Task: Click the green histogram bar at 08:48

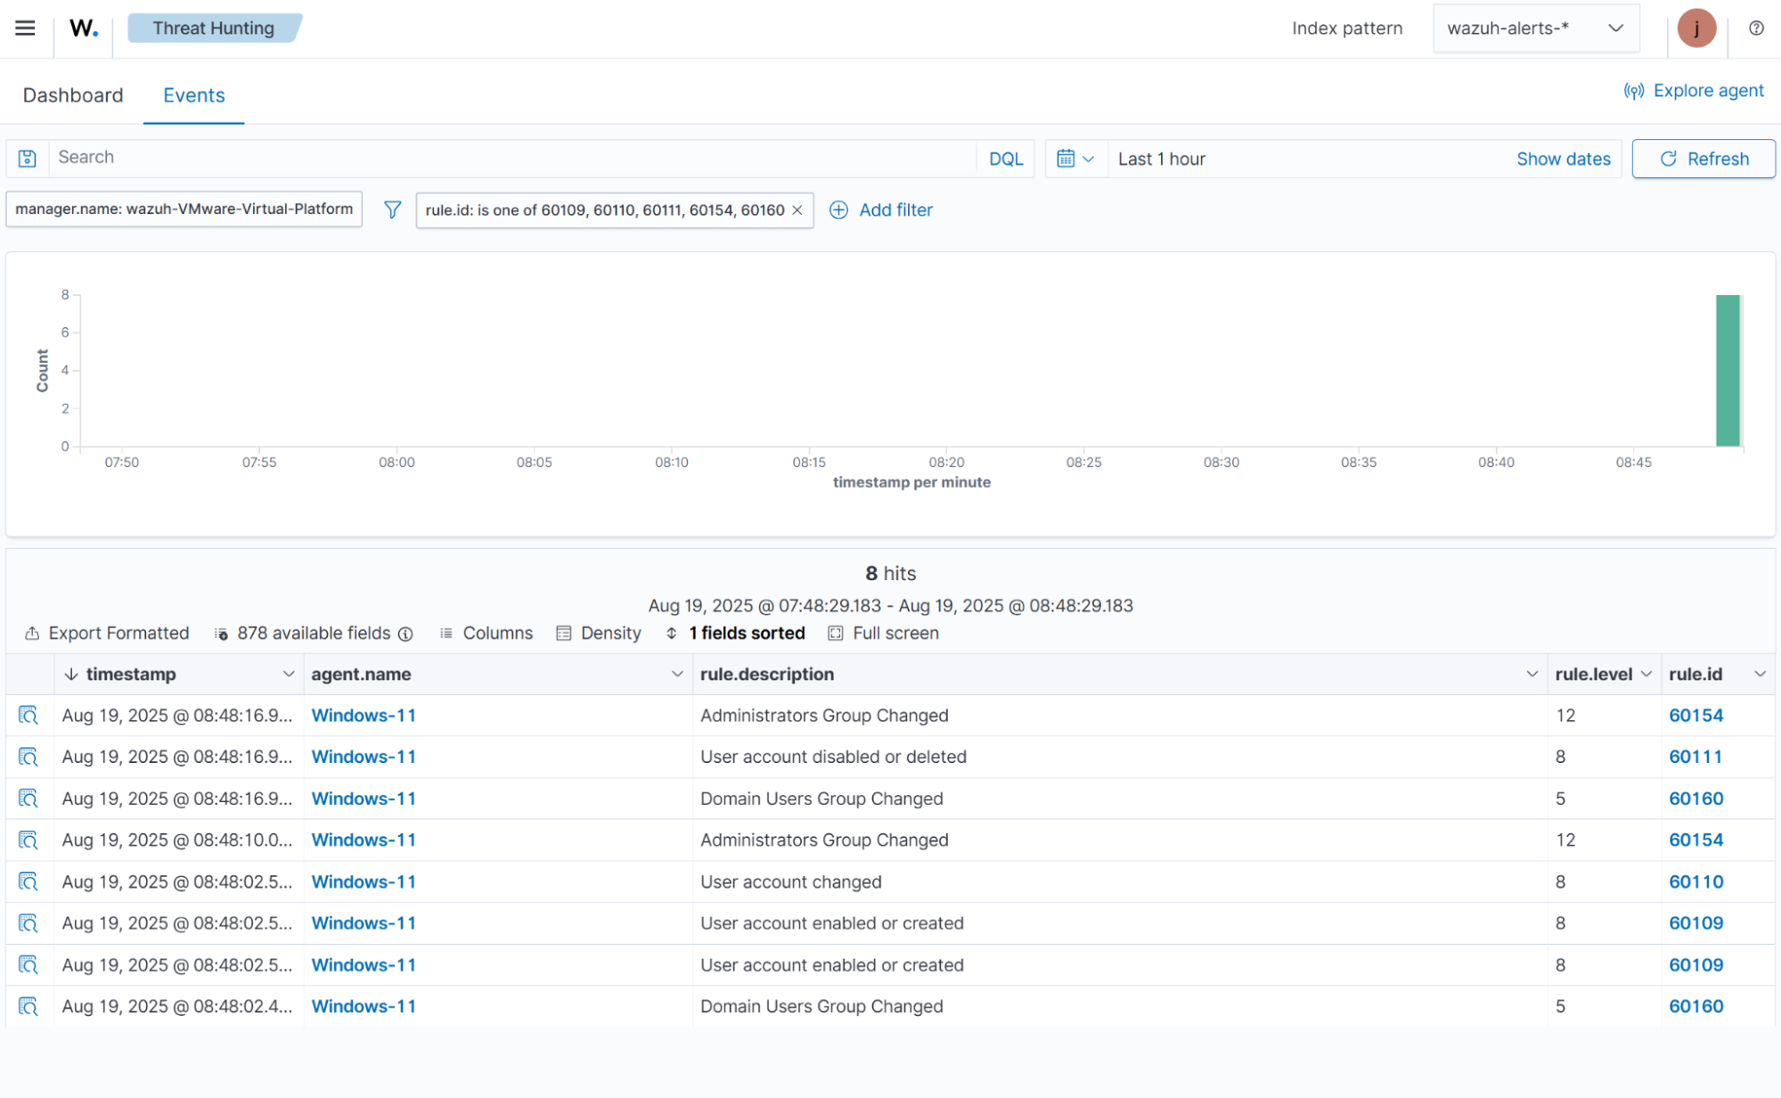Action: point(1728,370)
